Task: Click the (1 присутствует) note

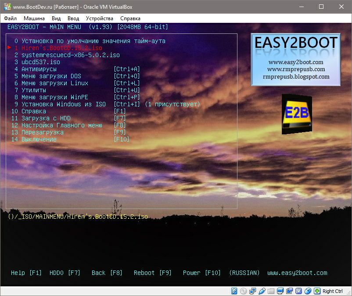Action: coord(172,104)
